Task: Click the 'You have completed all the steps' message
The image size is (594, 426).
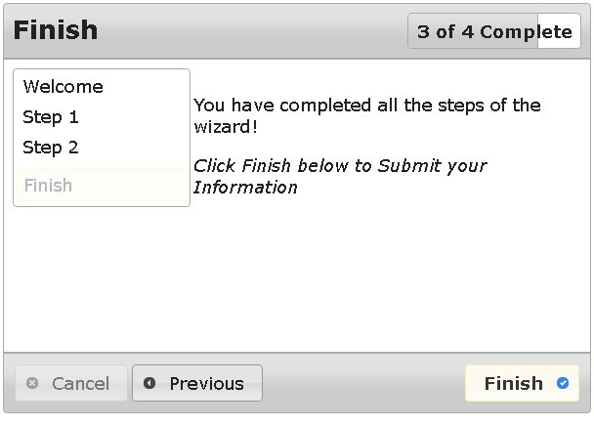Action: [366, 106]
